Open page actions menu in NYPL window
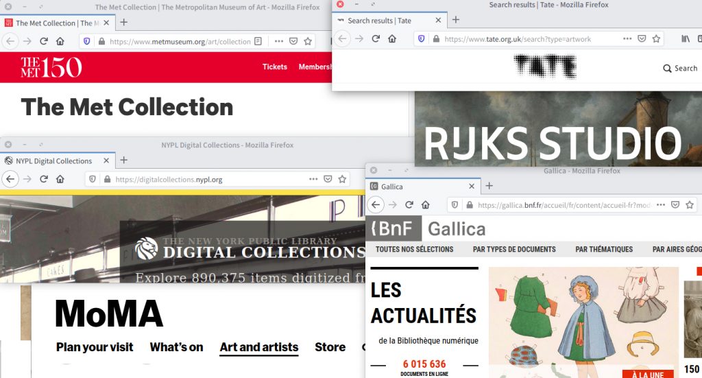 [x=313, y=179]
